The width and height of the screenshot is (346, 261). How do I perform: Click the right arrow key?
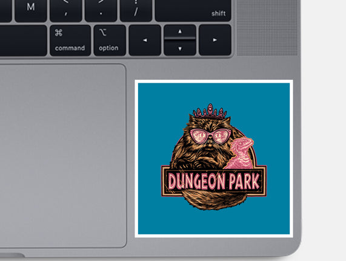(215, 40)
